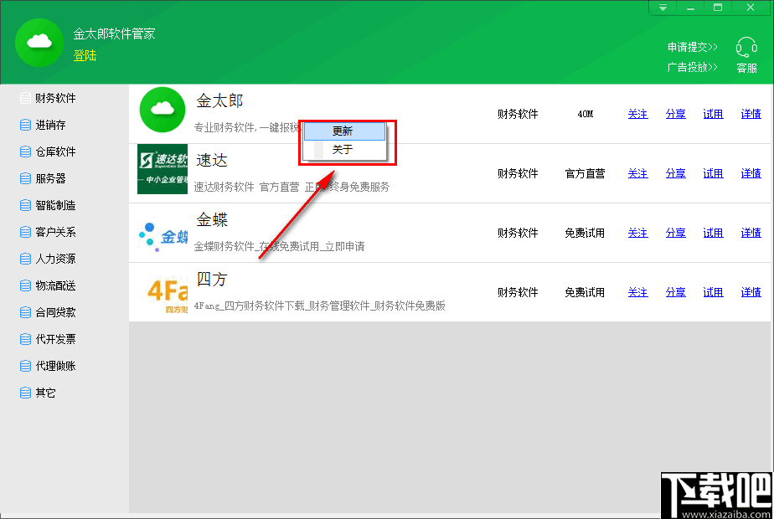Click the database icon beside 客户关系
The width and height of the screenshot is (774, 519).
coord(25,232)
